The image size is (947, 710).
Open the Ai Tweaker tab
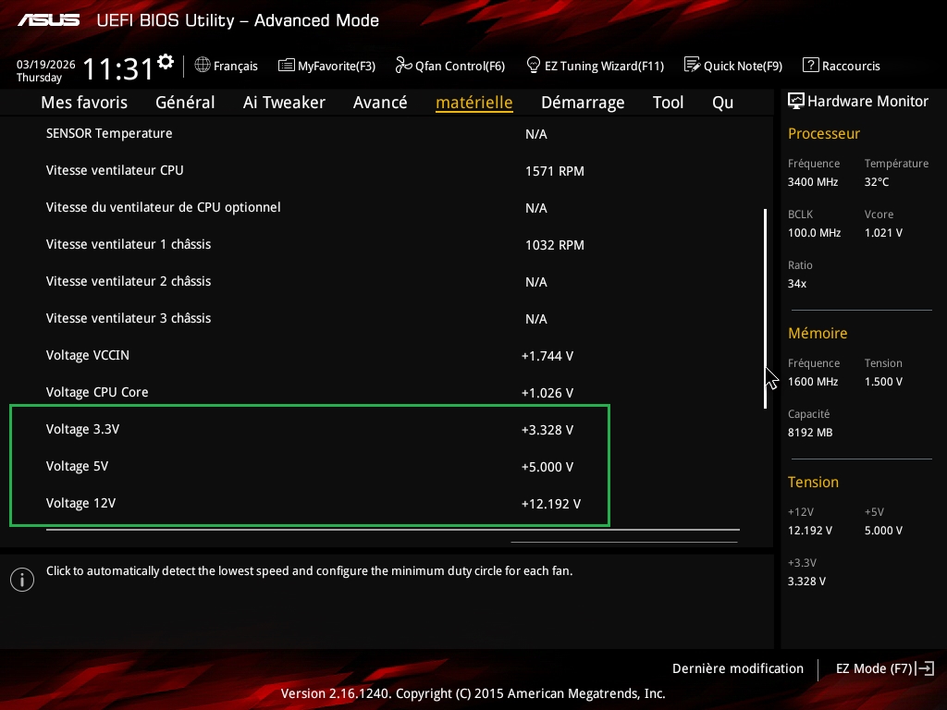284,103
